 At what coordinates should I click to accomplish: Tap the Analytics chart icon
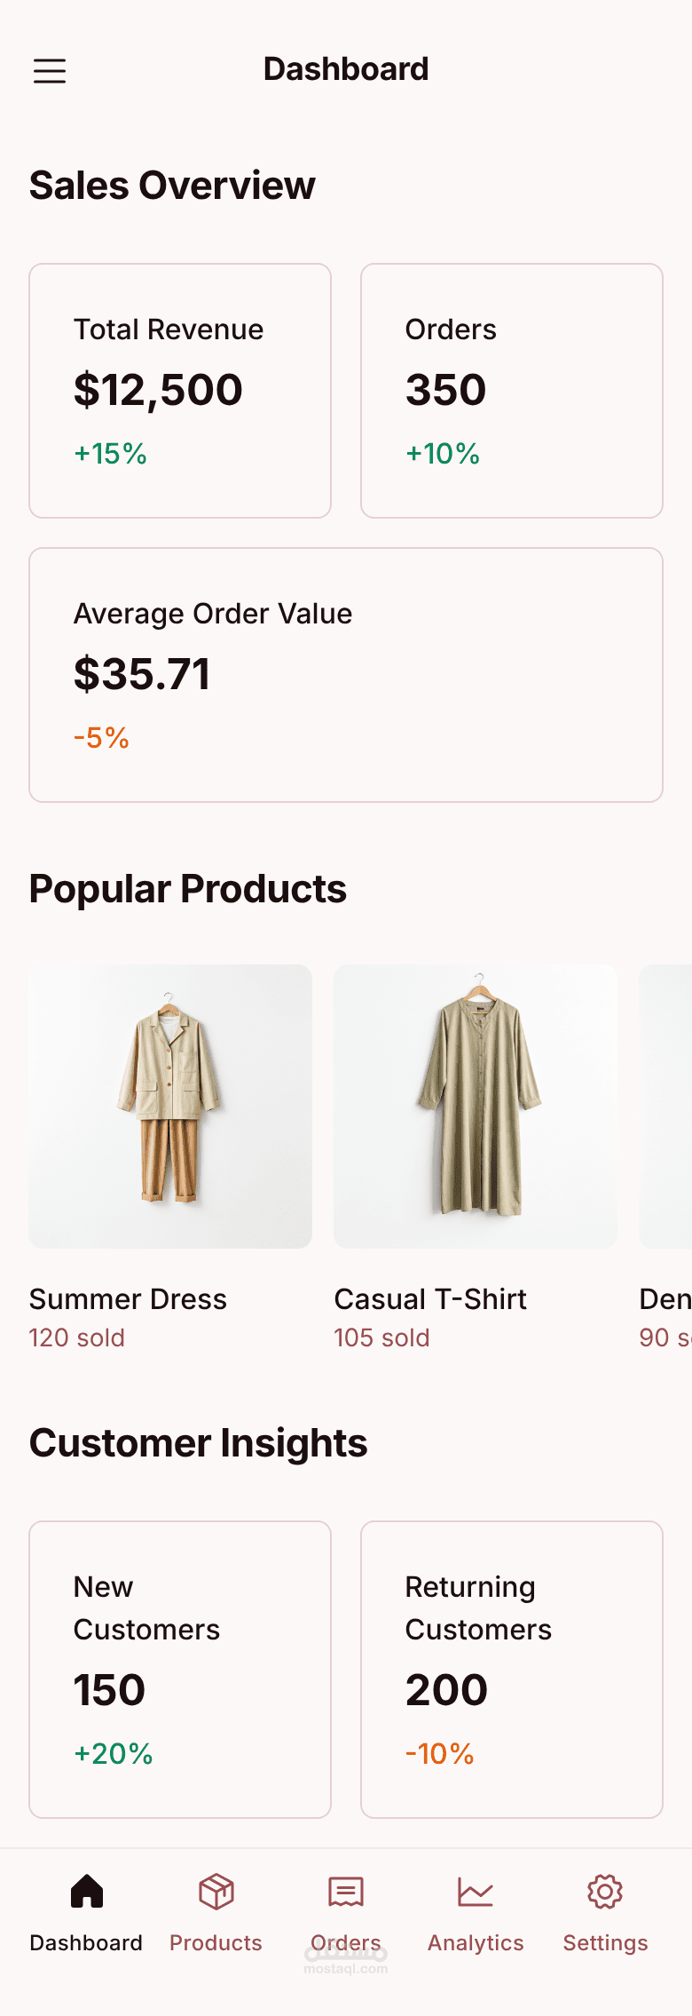(476, 1892)
